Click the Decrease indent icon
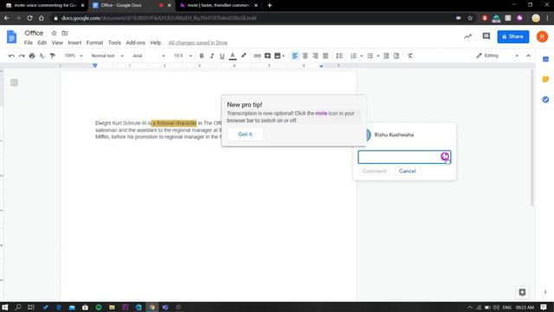 click(x=386, y=55)
